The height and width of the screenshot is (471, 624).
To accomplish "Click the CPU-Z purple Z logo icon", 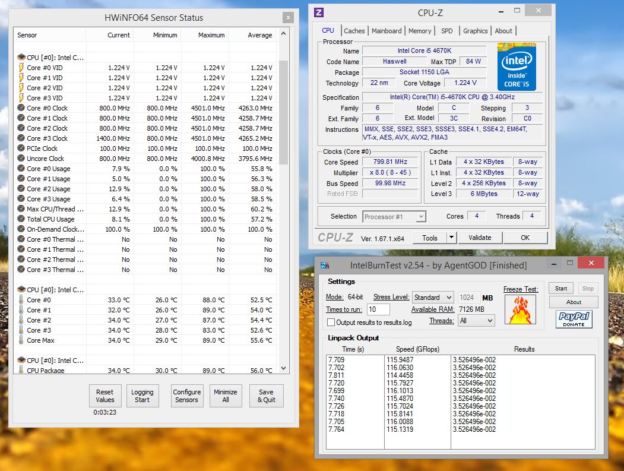I will point(318,12).
